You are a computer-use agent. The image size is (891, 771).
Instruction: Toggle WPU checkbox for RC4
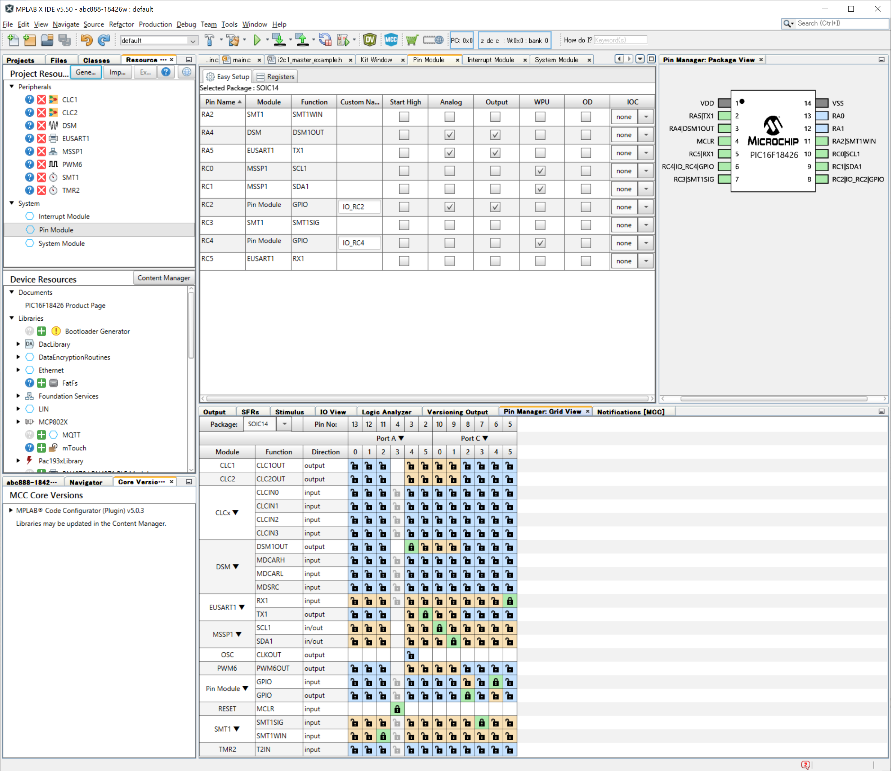click(x=540, y=243)
